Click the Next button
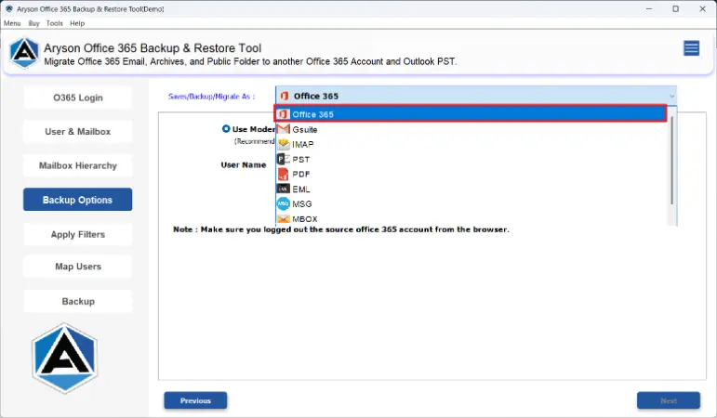This screenshot has width=717, height=418. pos(669,400)
